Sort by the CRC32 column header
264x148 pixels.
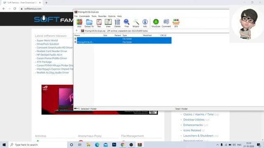pyautogui.click(x=163, y=35)
